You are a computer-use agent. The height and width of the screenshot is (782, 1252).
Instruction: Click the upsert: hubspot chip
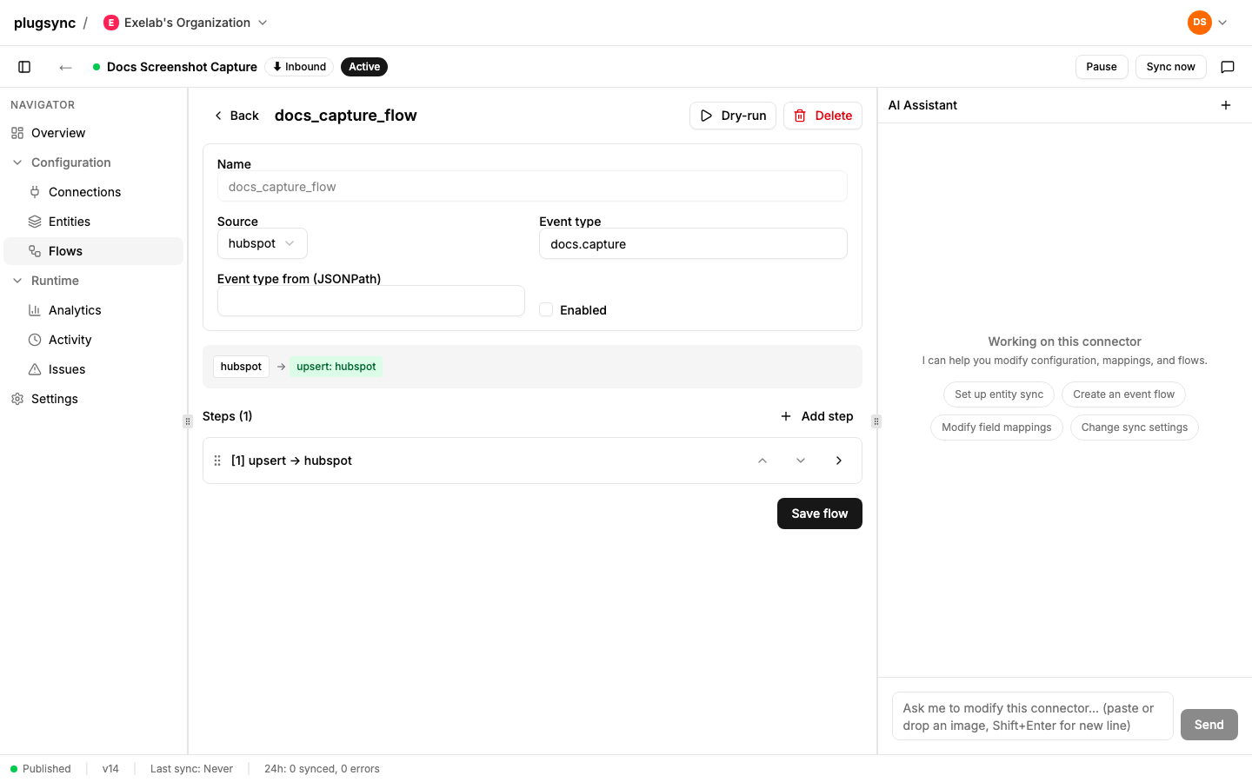tap(336, 367)
